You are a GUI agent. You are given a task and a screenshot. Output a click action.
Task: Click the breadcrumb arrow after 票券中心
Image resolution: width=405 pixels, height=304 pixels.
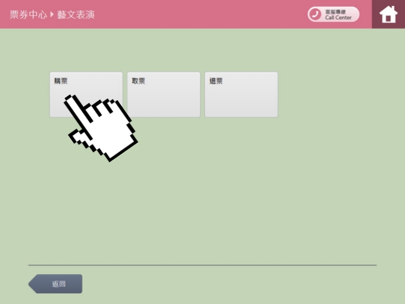coord(52,14)
